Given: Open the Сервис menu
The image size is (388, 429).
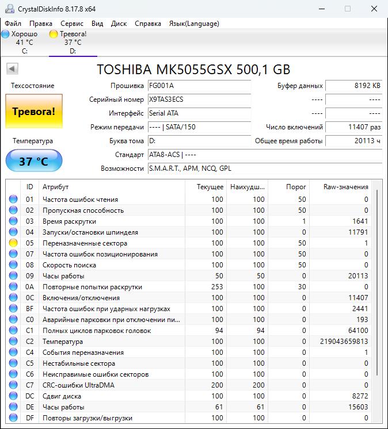Looking at the screenshot, I should click(72, 24).
